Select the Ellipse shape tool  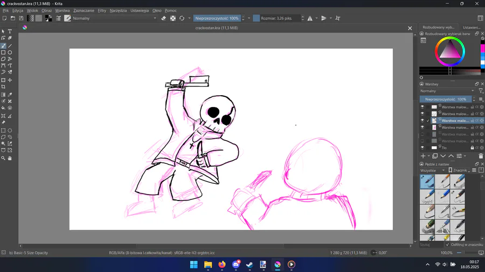click(x=10, y=53)
